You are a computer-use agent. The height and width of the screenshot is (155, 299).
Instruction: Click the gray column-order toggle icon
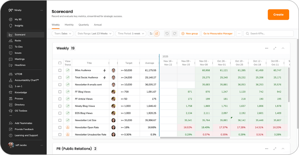(x=151, y=34)
